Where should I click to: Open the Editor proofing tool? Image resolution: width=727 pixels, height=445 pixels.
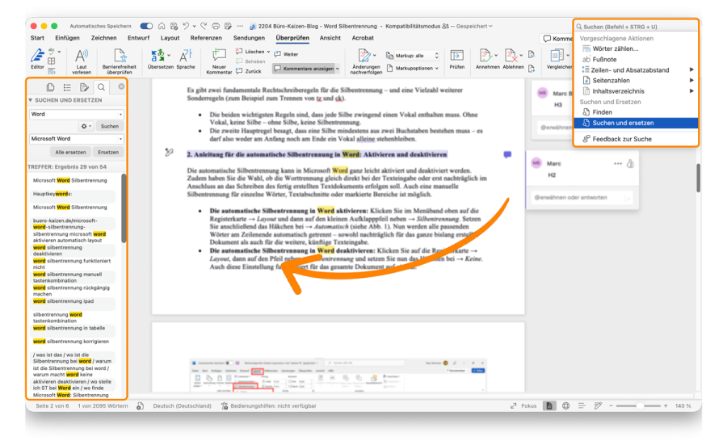coord(37,58)
